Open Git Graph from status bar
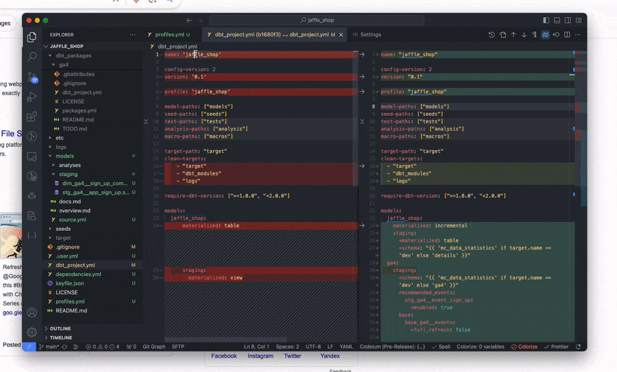617x372 pixels. click(154, 347)
